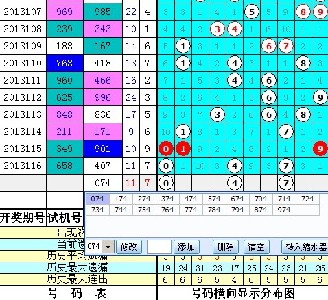This screenshot has height=300, width=328.
Task: Click the blue 768 cell in row 2013110
Action: click(x=65, y=63)
